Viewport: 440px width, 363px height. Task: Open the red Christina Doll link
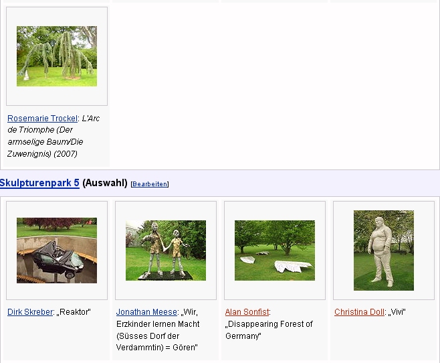(359, 312)
